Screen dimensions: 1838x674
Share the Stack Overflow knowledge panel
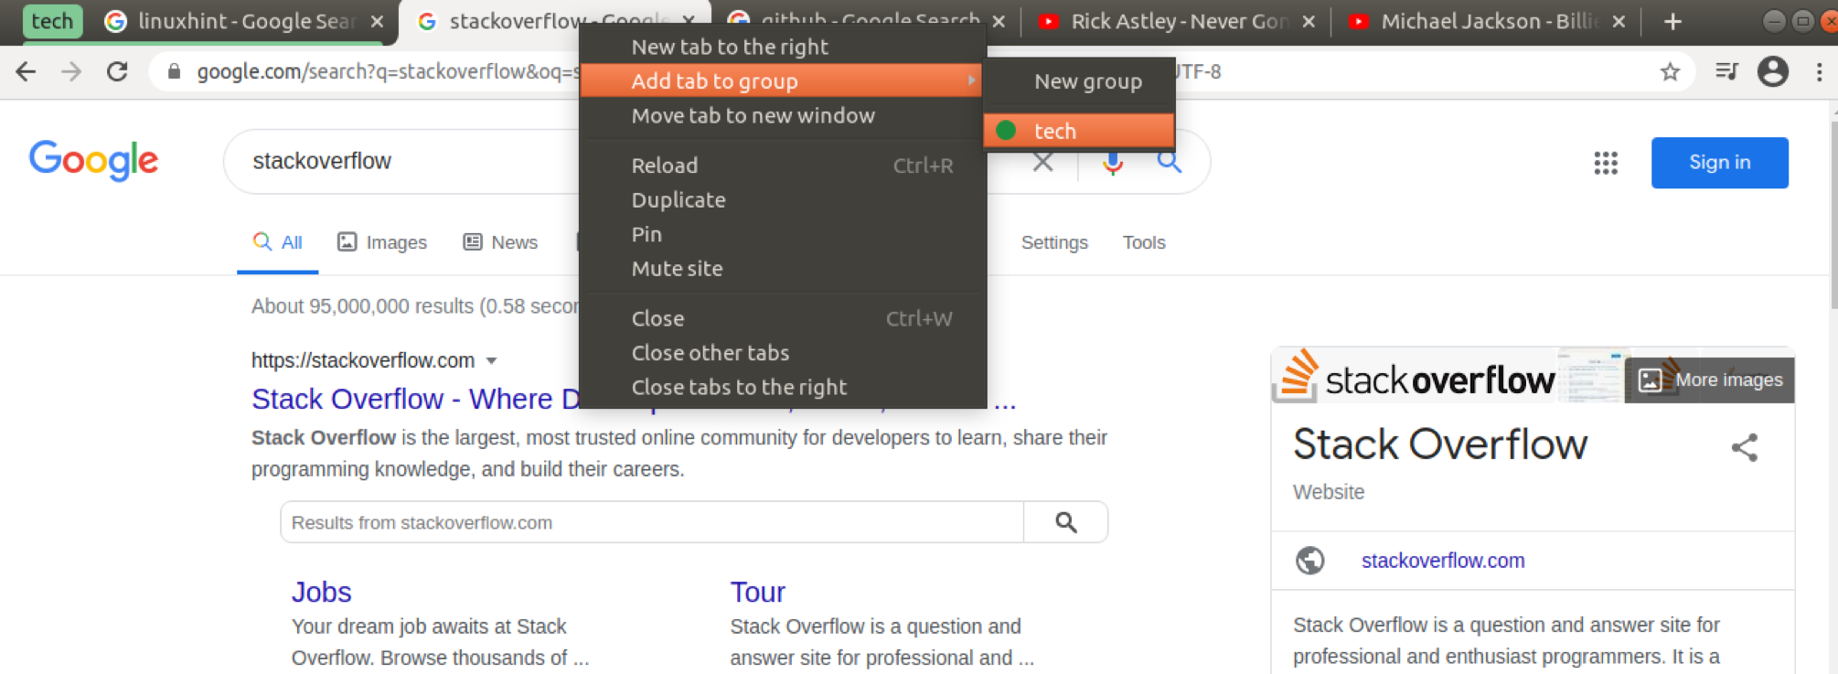(x=1744, y=447)
